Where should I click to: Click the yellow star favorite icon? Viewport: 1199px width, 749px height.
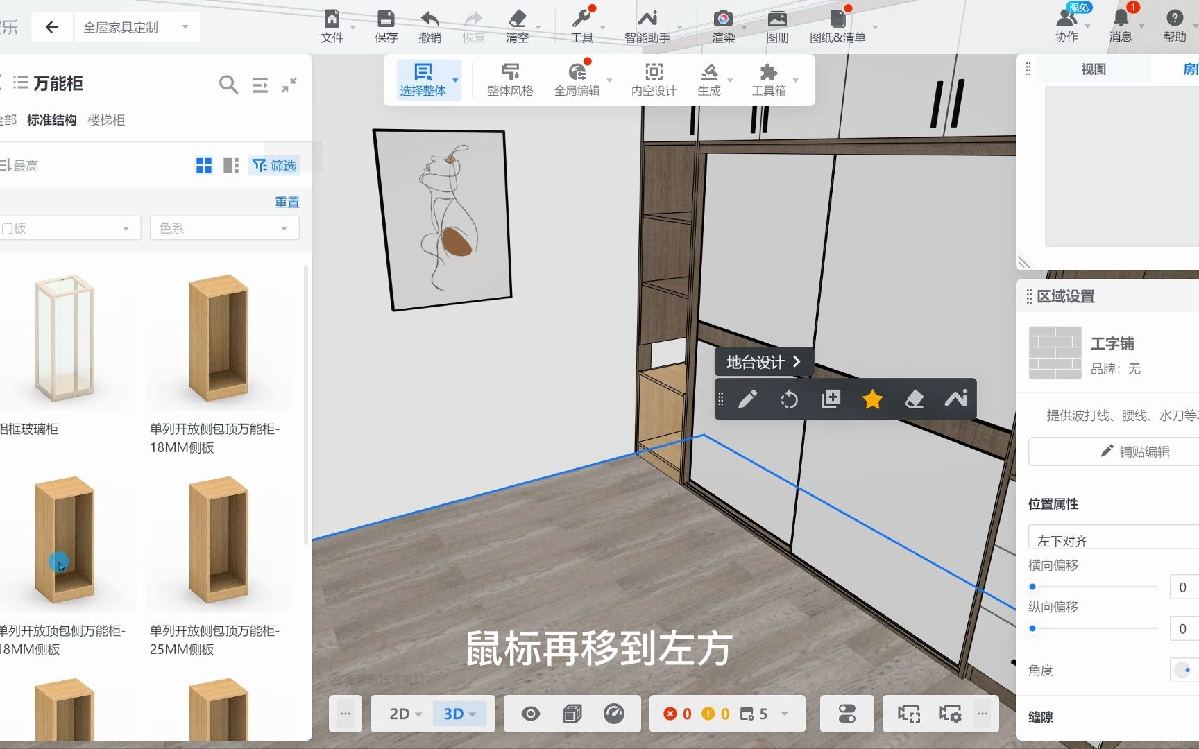[872, 399]
